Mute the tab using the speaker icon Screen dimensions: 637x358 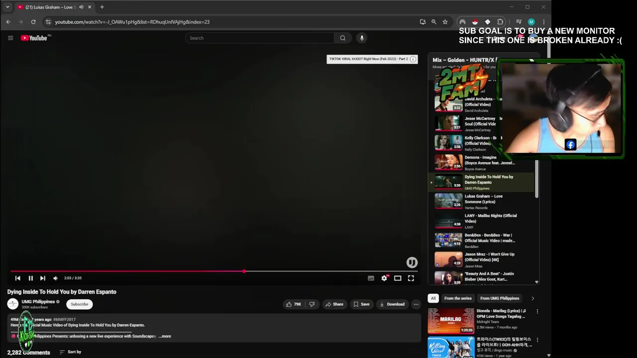(x=81, y=7)
